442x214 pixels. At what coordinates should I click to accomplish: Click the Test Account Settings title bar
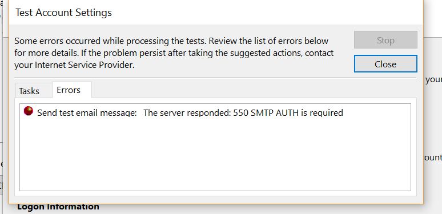(216, 13)
